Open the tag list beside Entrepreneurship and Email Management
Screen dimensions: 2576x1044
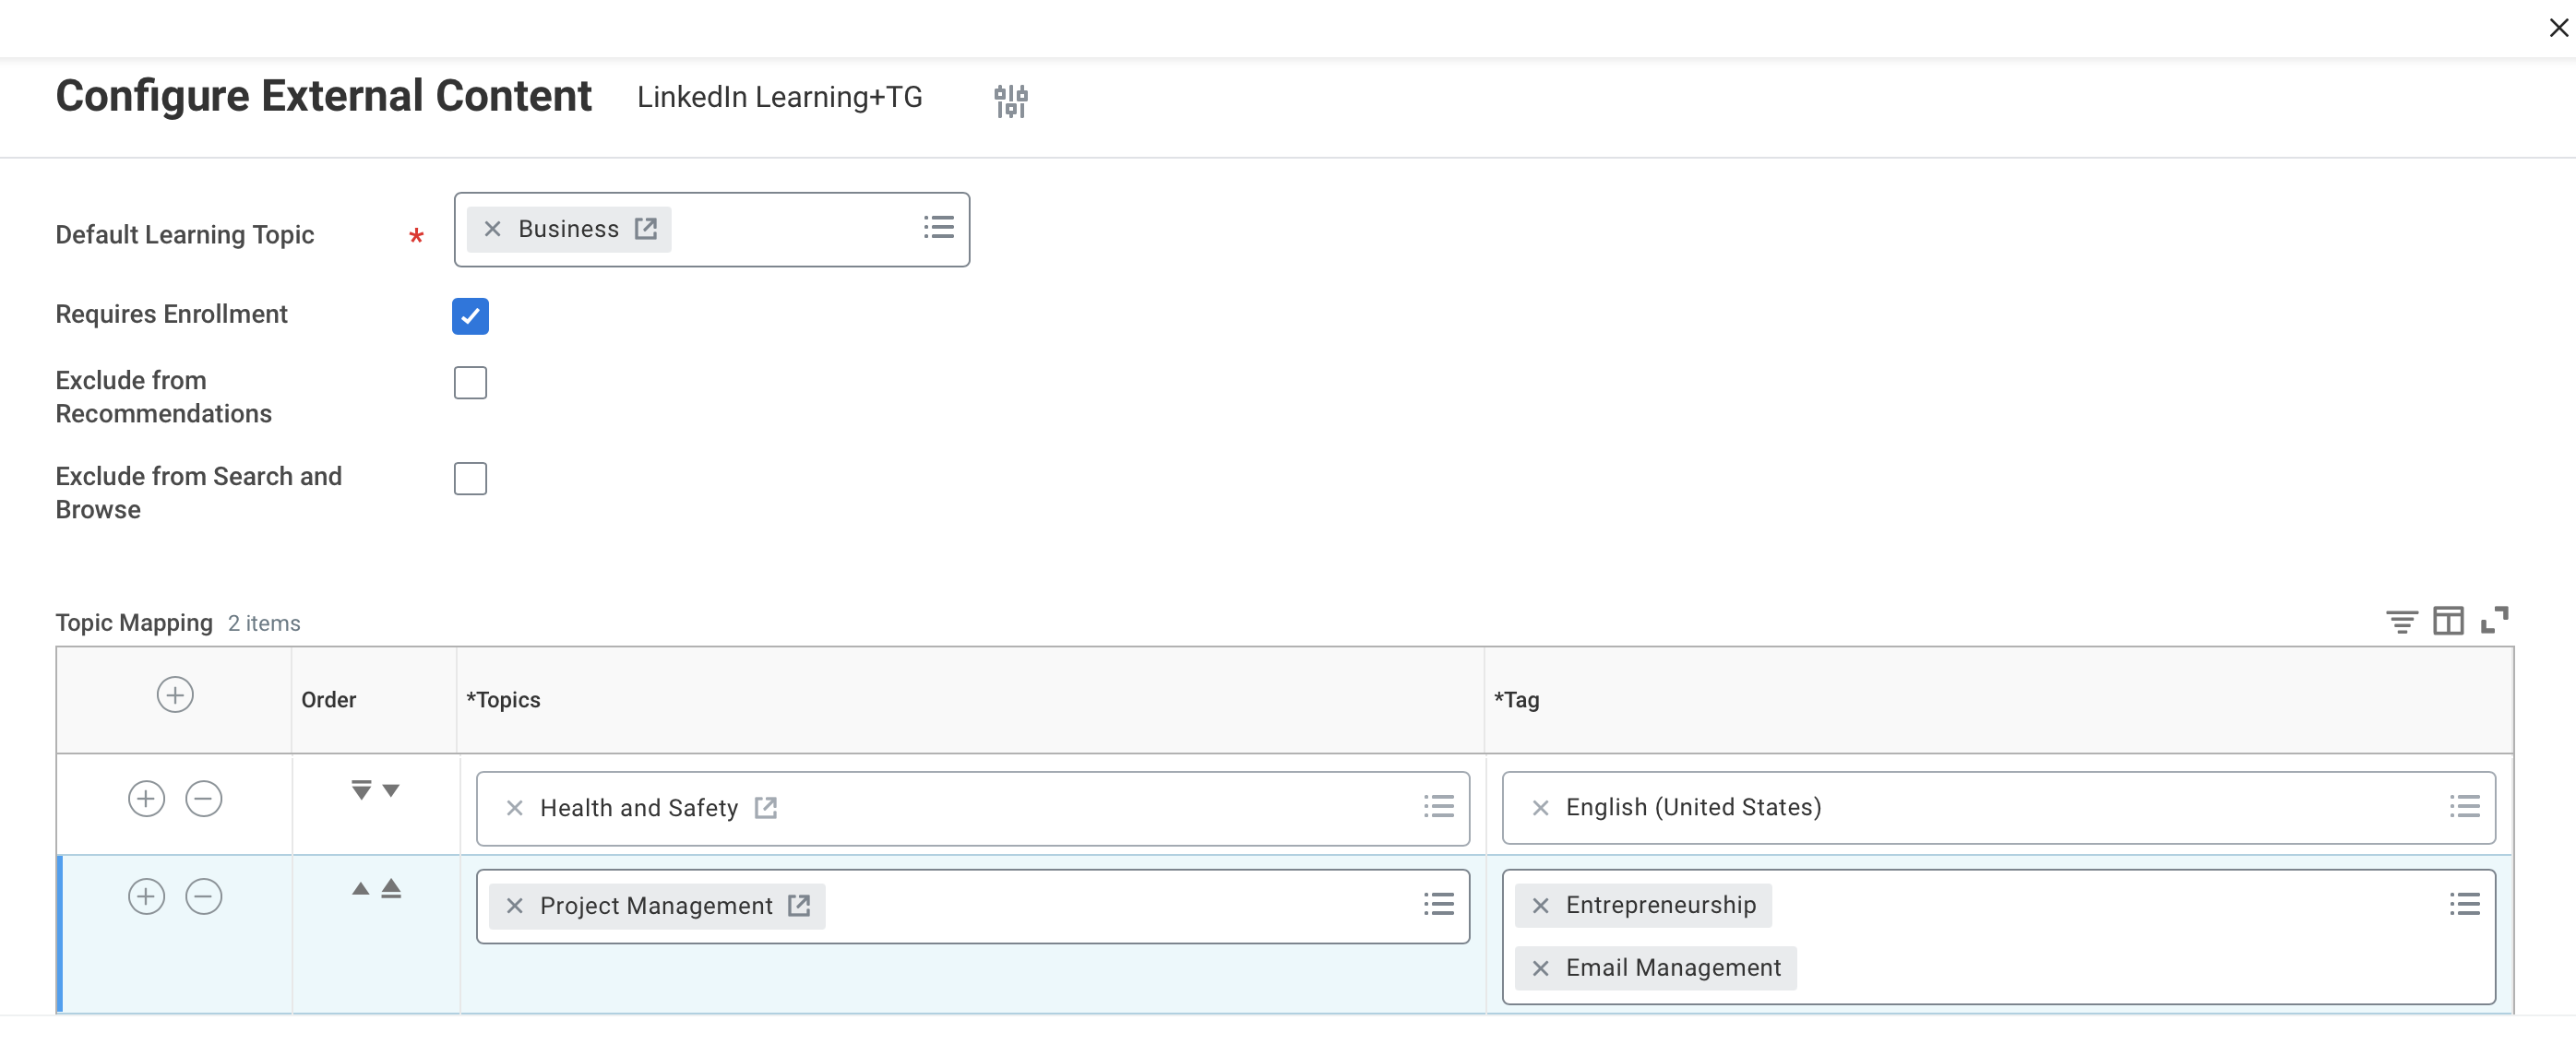click(x=2464, y=904)
